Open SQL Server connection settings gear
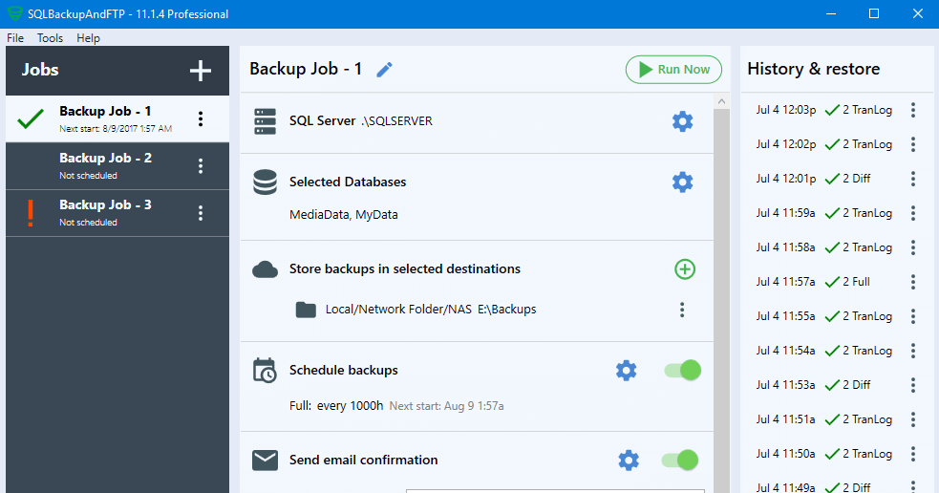Screen dimensions: 939x493 click(x=682, y=121)
